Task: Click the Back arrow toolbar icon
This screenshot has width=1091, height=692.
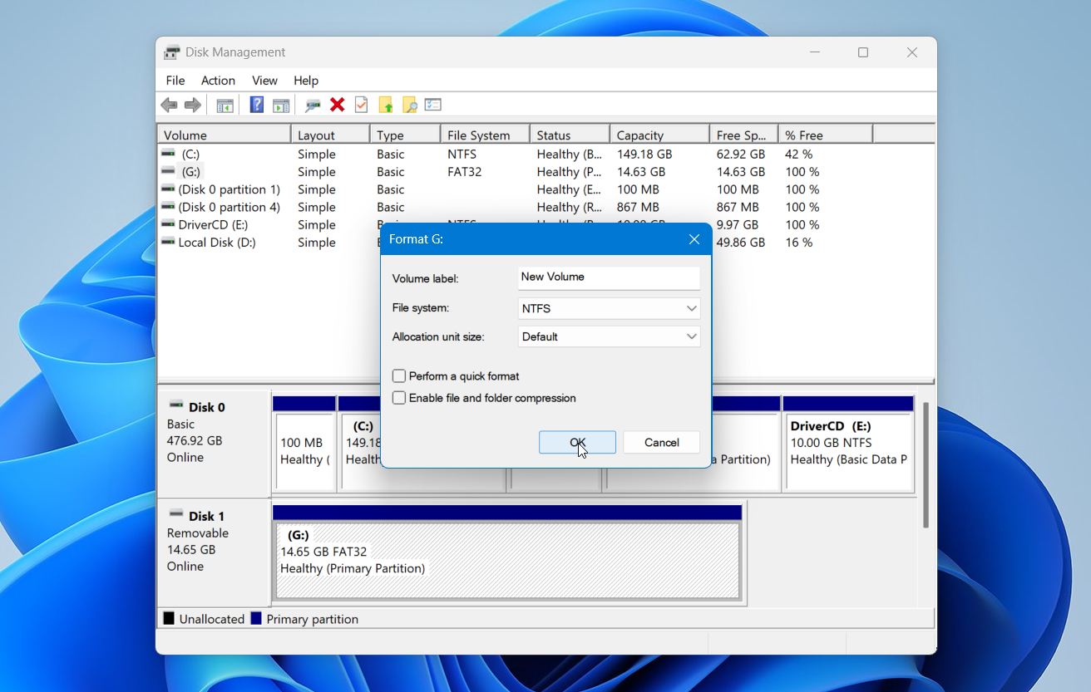Action: pyautogui.click(x=169, y=105)
